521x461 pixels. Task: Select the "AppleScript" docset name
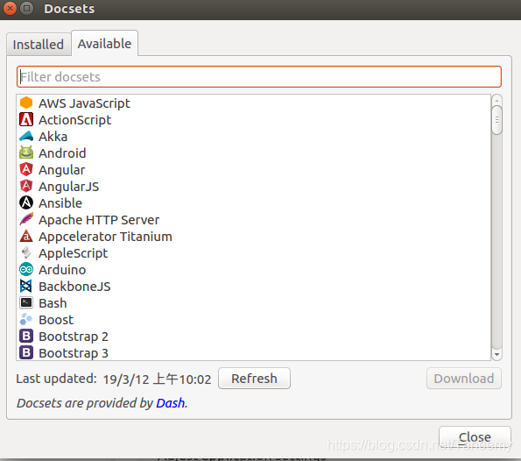(73, 253)
